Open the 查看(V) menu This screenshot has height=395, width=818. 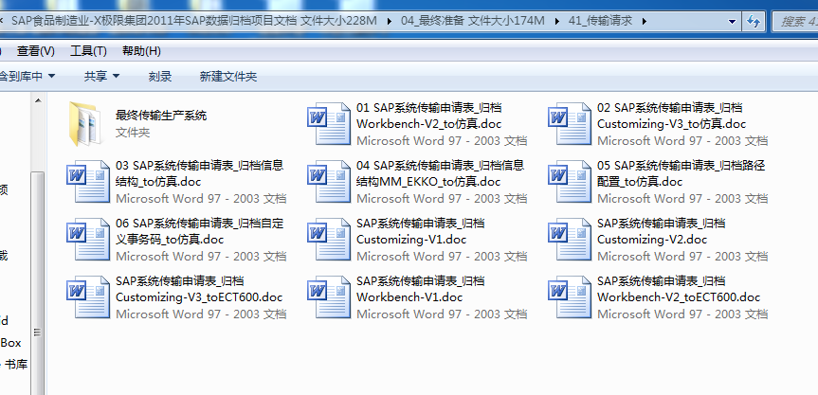click(35, 51)
